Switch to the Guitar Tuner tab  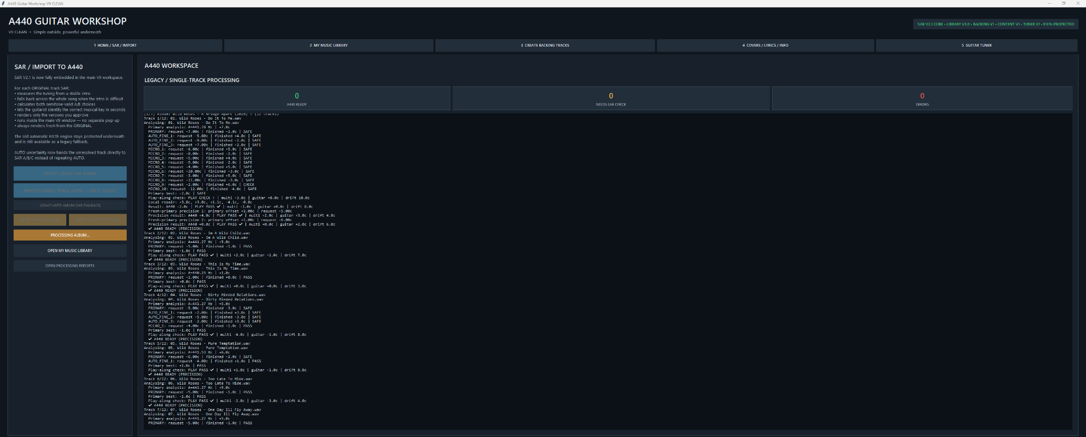coord(976,46)
